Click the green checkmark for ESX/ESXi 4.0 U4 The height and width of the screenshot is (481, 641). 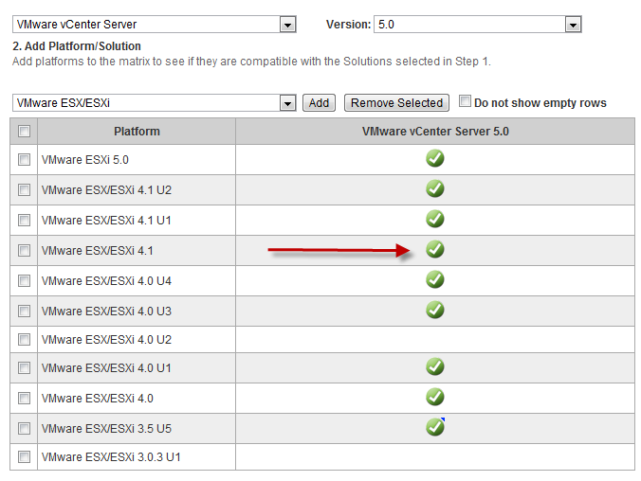pos(435,279)
